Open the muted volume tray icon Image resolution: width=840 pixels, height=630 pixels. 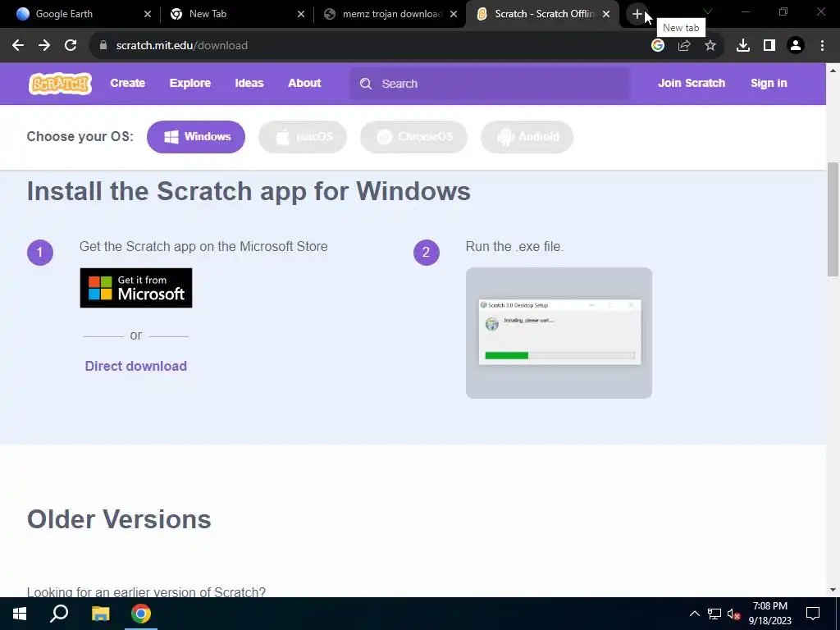point(734,614)
